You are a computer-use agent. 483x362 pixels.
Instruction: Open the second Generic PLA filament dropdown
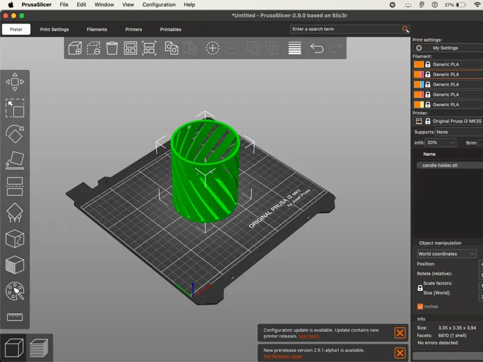click(x=448, y=74)
